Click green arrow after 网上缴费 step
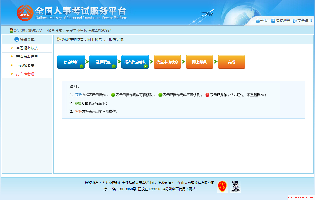Viewport: 315px width, 200px height. tap(216, 62)
